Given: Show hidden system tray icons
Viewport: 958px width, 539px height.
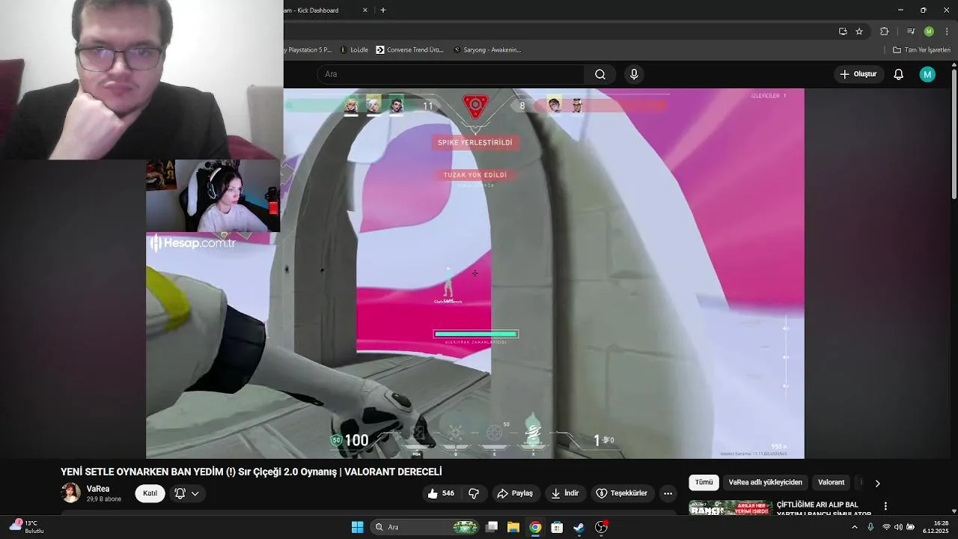Looking at the screenshot, I should pyautogui.click(x=855, y=527).
